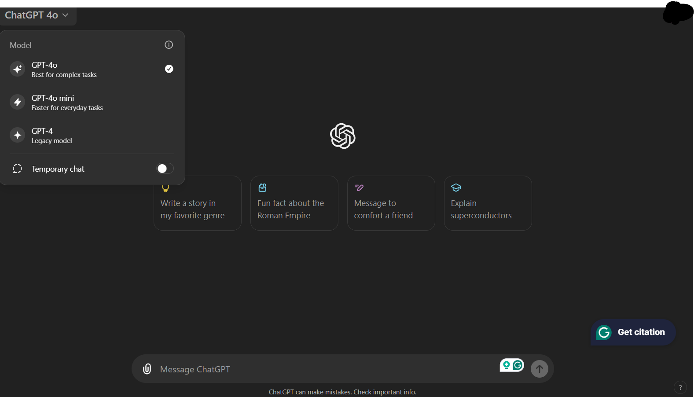Click the GPT-4o mini lightning icon
This screenshot has width=694, height=397.
(17, 102)
